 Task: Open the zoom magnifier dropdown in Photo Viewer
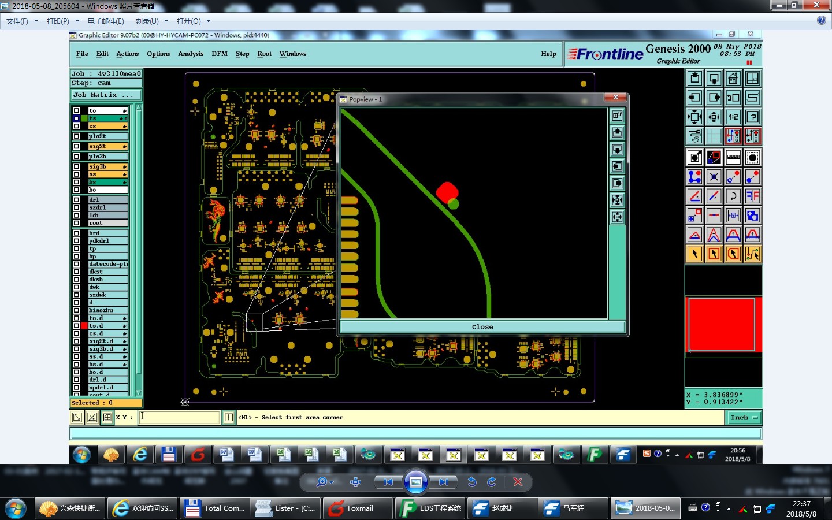[325, 482]
